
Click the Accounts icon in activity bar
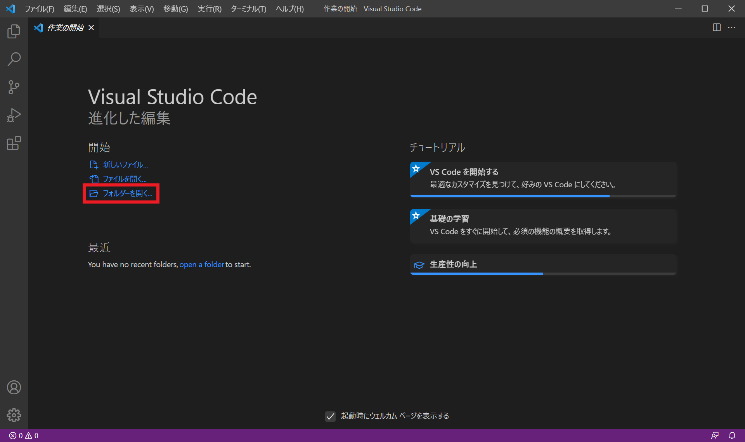[14, 387]
